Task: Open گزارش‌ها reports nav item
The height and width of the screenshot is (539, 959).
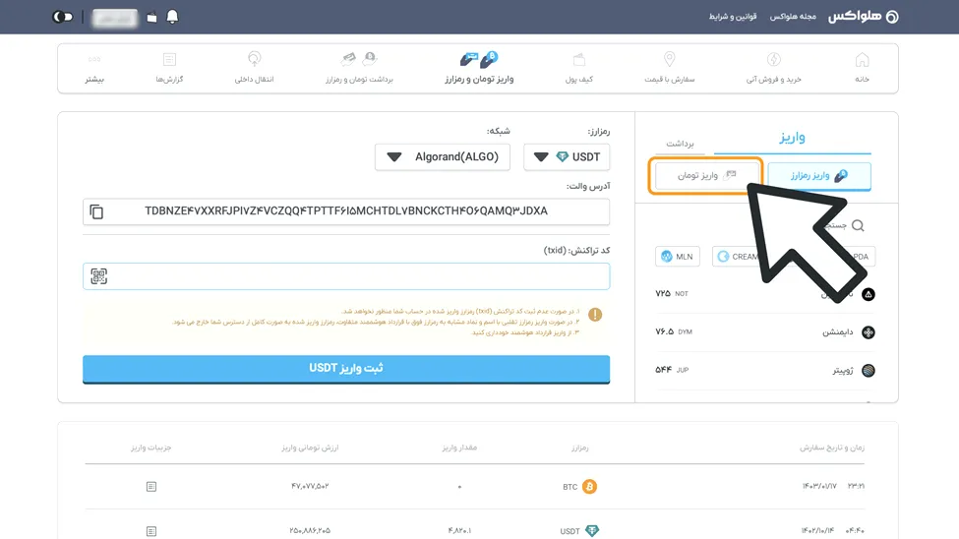Action: [x=169, y=67]
